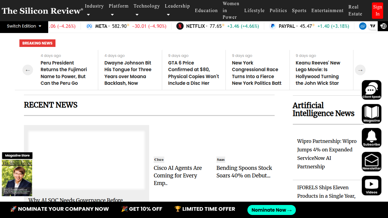Image resolution: width=388 pixels, height=218 pixels.
Task: Open the Education menu item
Action: [x=206, y=11]
